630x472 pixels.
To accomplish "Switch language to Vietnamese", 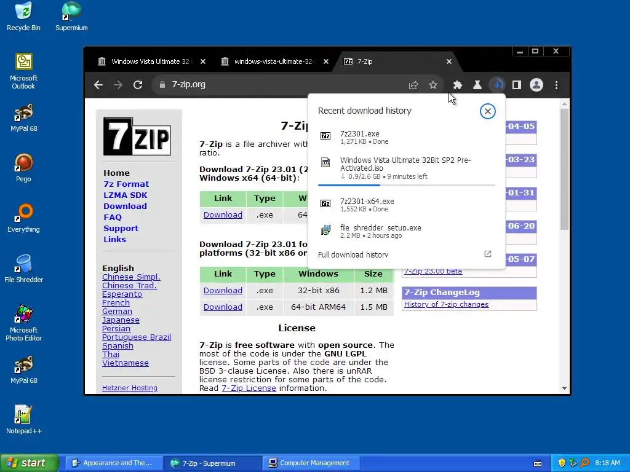I will coord(126,363).
